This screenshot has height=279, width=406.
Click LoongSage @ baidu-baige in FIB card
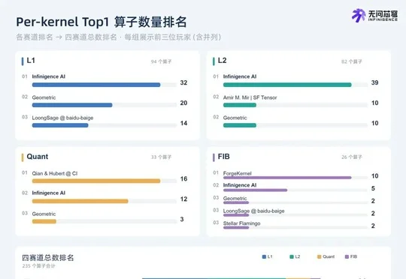coord(254,211)
